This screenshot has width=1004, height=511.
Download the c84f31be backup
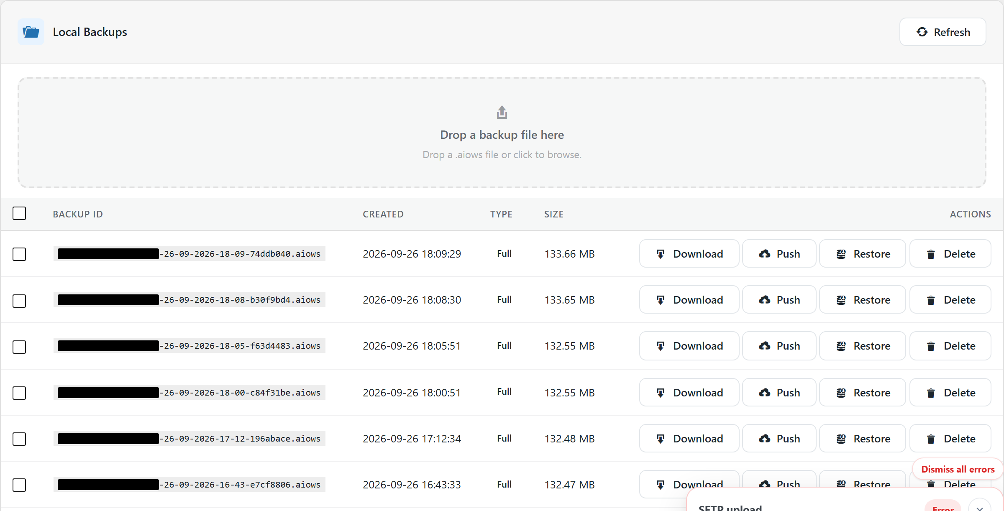coord(689,392)
